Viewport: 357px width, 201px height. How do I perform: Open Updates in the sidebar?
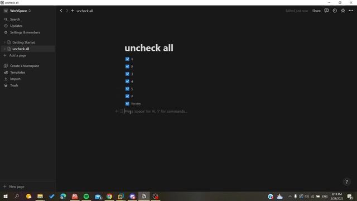coord(16,26)
